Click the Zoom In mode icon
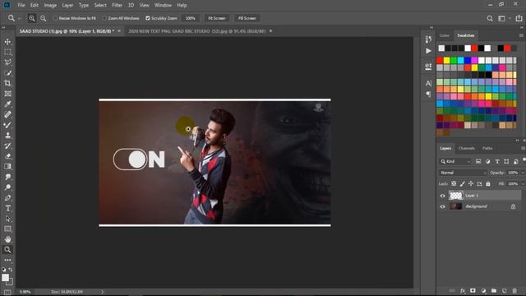The width and height of the screenshot is (526, 296). (x=32, y=18)
